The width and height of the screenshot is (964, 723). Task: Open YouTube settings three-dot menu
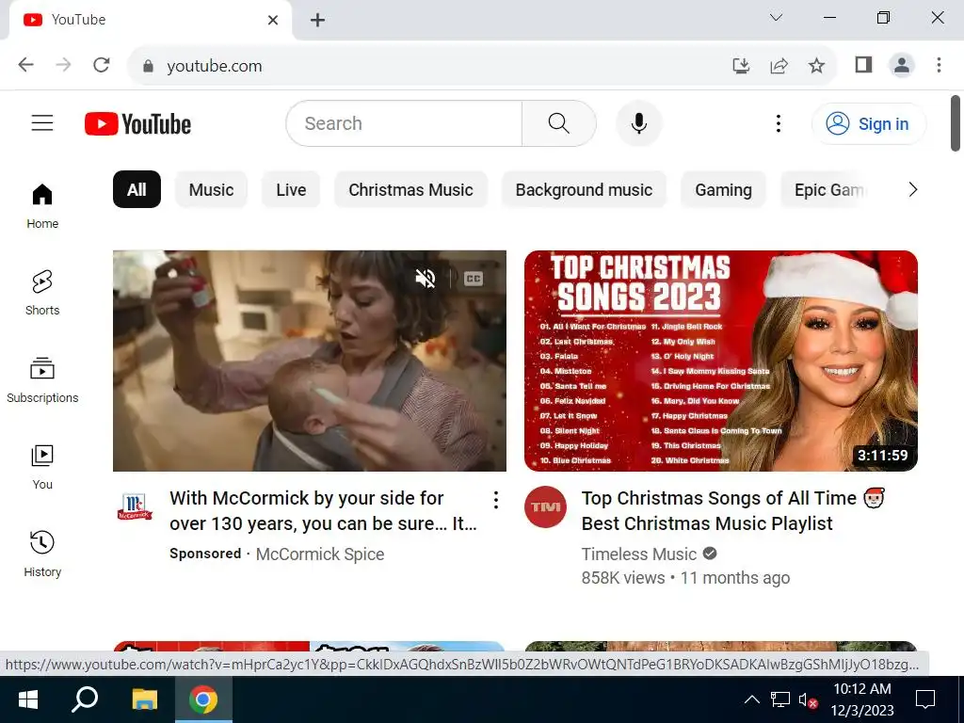coord(778,123)
